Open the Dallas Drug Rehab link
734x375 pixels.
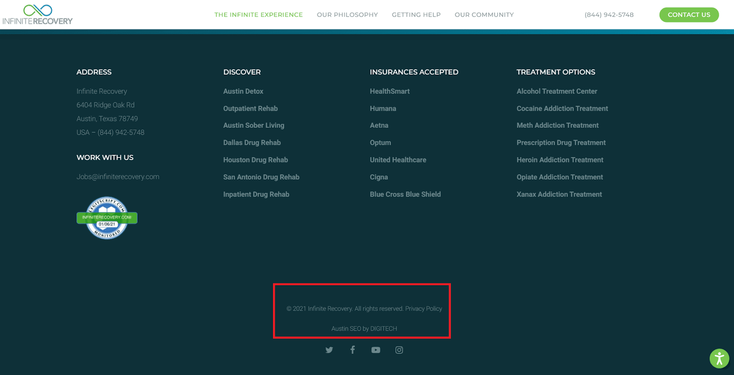pyautogui.click(x=252, y=143)
